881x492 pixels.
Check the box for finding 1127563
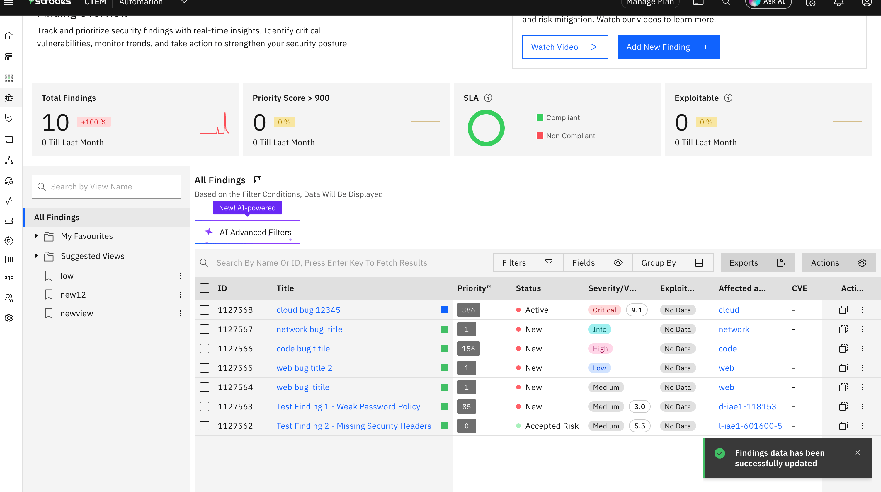205,406
